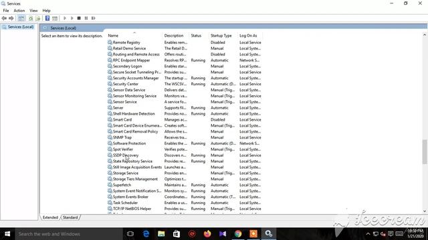This screenshot has width=428, height=240.
Task: Click the Forward arrow in the toolbar
Action: (x=11, y=18)
